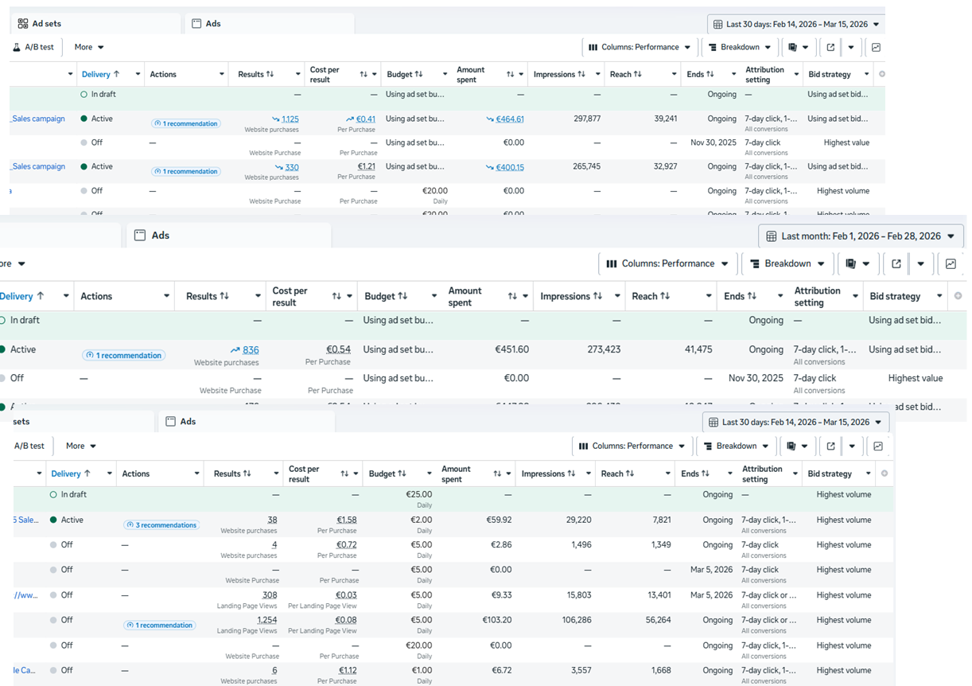Open the €1.21 cost per purchase link
The width and height of the screenshot is (972, 686).
click(366, 167)
